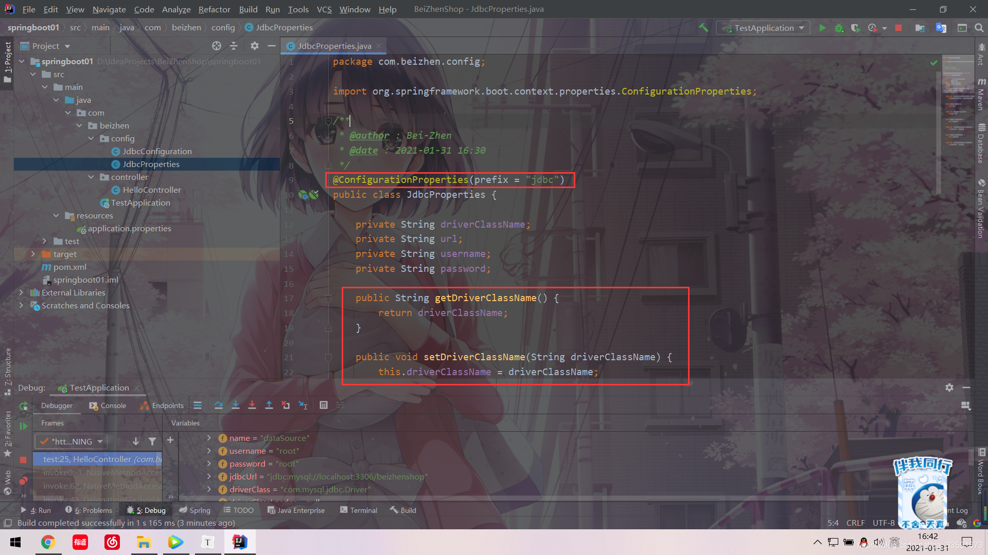Image resolution: width=988 pixels, height=555 pixels.
Task: Open Project panel settings gear
Action: (x=254, y=46)
